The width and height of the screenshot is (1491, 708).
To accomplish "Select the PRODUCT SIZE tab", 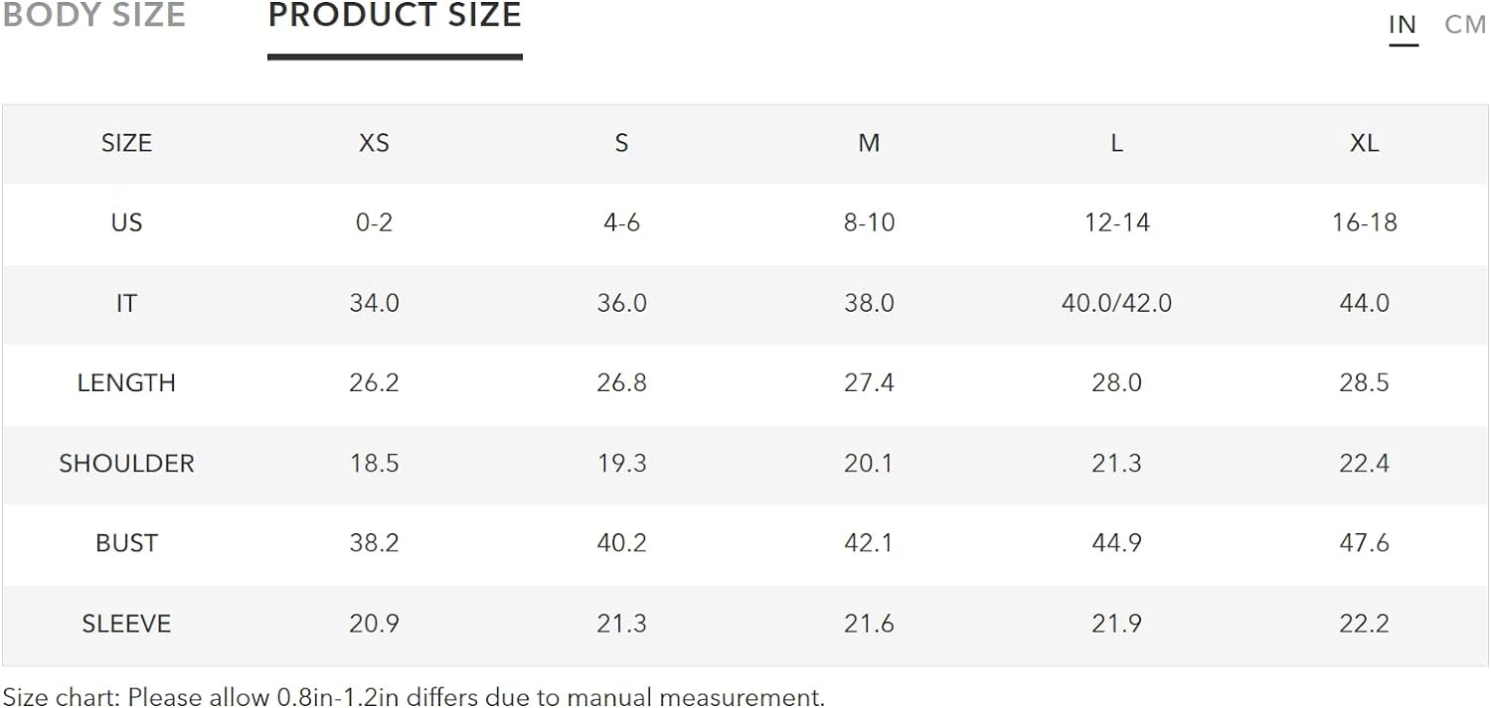I will click(395, 15).
